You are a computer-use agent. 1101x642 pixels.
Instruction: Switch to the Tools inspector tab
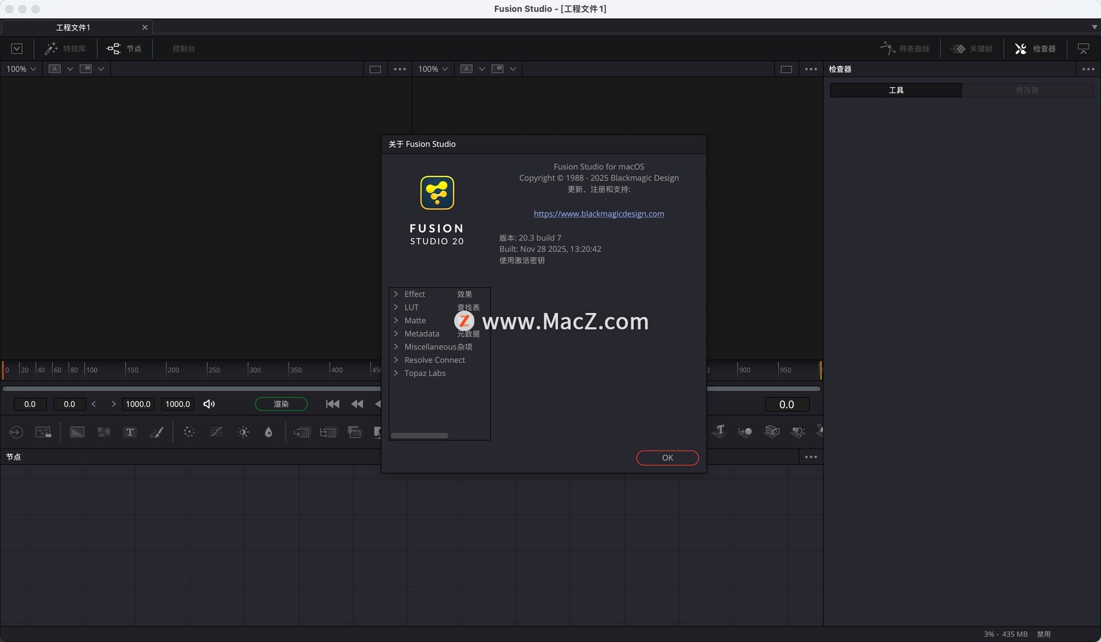click(896, 90)
